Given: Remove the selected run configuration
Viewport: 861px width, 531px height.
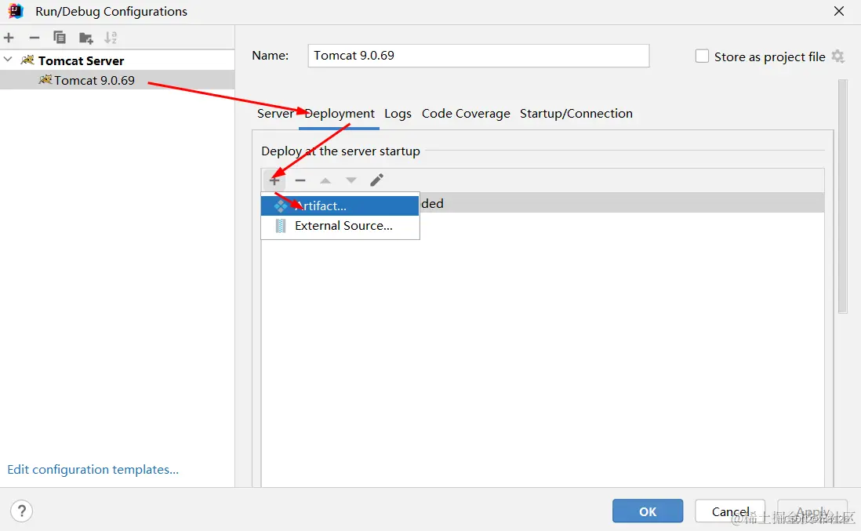Looking at the screenshot, I should (x=34, y=38).
